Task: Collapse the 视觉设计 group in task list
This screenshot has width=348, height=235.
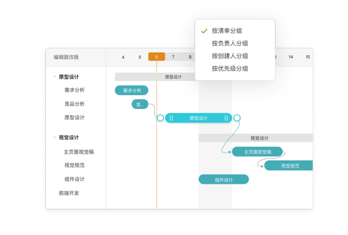Action: tap(55, 138)
